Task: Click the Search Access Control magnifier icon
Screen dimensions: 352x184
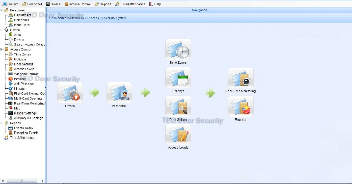Action: [x=11, y=44]
